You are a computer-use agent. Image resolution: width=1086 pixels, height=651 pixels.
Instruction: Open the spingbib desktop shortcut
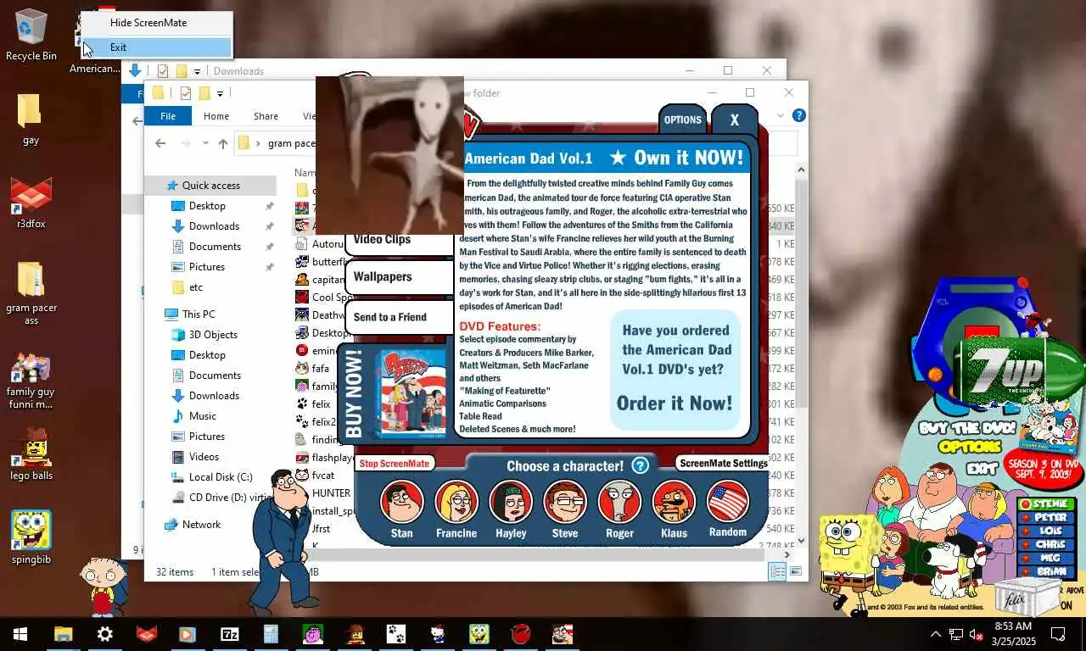pos(31,537)
